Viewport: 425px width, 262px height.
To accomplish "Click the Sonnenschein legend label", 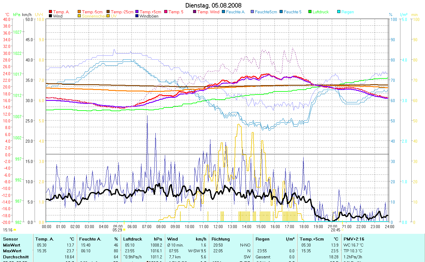I will point(93,16).
